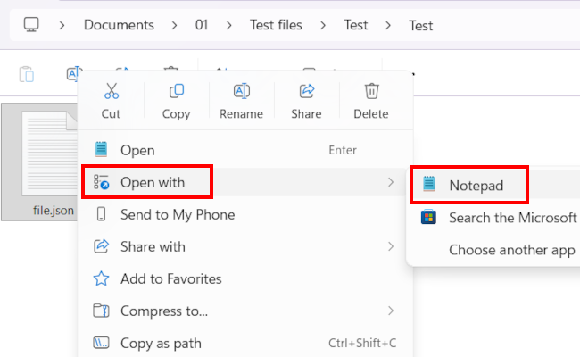Select the file.json file thumbnail

pyautogui.click(x=49, y=154)
